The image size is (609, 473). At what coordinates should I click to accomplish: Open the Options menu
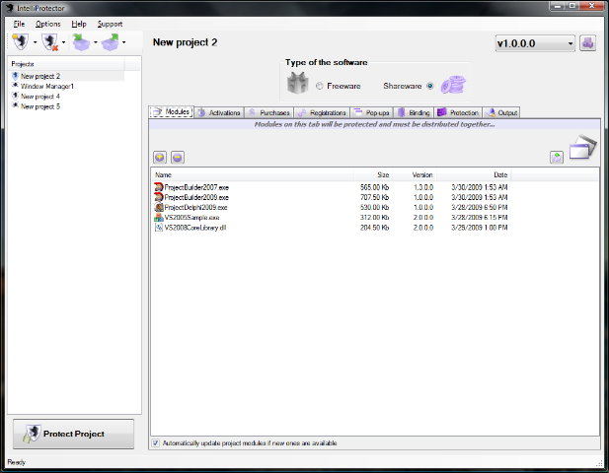47,23
